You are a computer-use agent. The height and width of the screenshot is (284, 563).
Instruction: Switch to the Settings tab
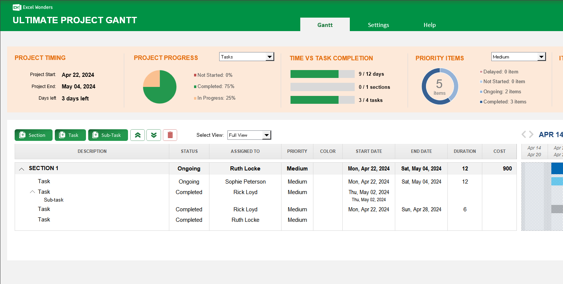[378, 25]
